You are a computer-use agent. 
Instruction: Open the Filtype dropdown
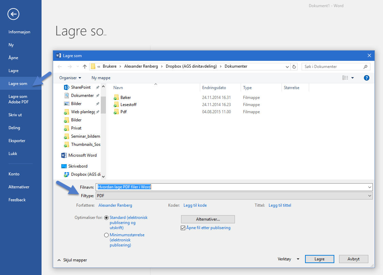pos(234,196)
